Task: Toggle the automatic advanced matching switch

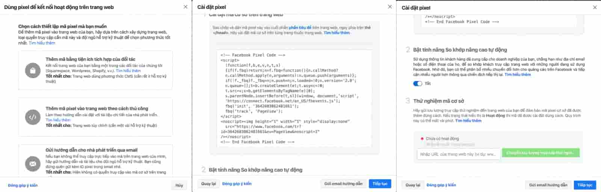Action: 418,83
